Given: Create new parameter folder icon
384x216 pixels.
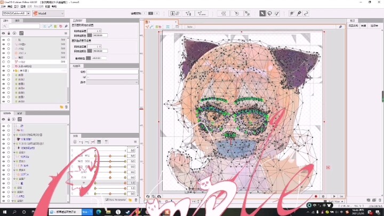Looking at the screenshot, I should click(x=129, y=199).
